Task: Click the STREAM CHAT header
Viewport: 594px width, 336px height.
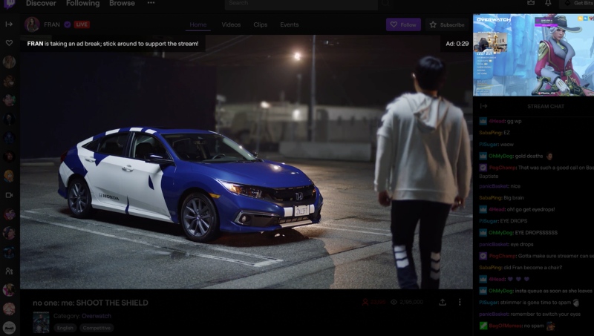Action: (546, 106)
